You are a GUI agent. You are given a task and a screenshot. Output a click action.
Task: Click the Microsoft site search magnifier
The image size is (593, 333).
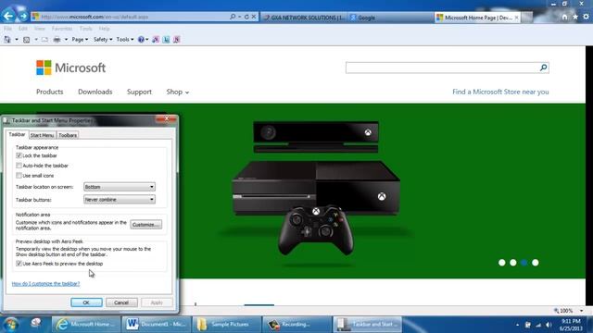pyautogui.click(x=544, y=68)
